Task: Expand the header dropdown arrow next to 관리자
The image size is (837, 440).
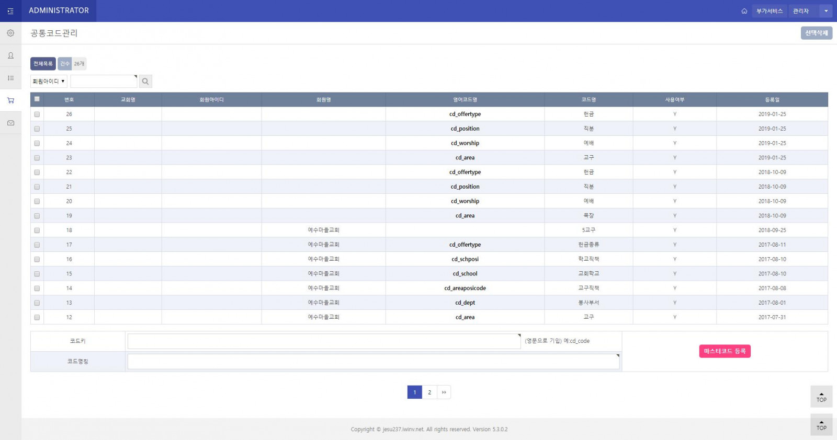Action: (x=826, y=11)
